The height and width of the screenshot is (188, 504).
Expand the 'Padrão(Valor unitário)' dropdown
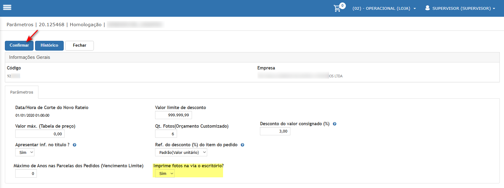[x=181, y=152]
